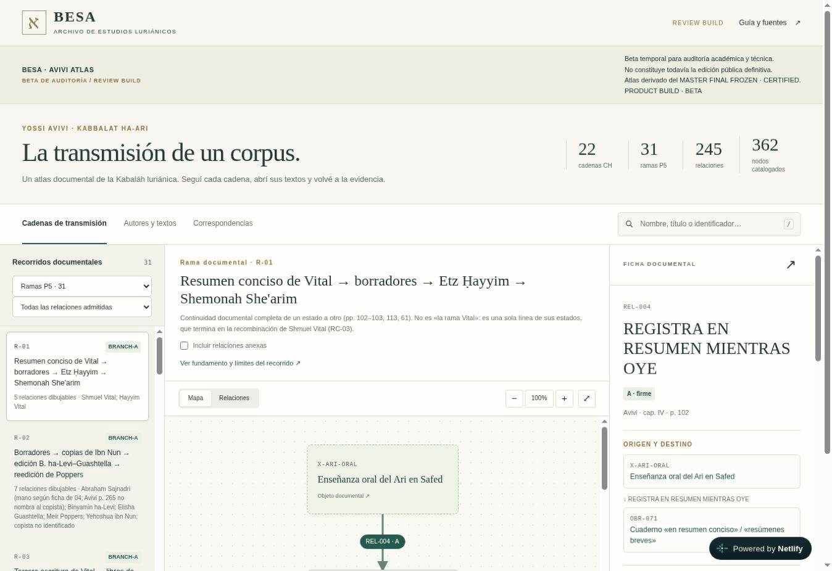
Task: Select the R-02 Borradores route card
Action: [x=77, y=481]
